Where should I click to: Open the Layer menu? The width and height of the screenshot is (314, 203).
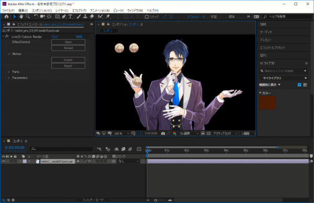62,10
